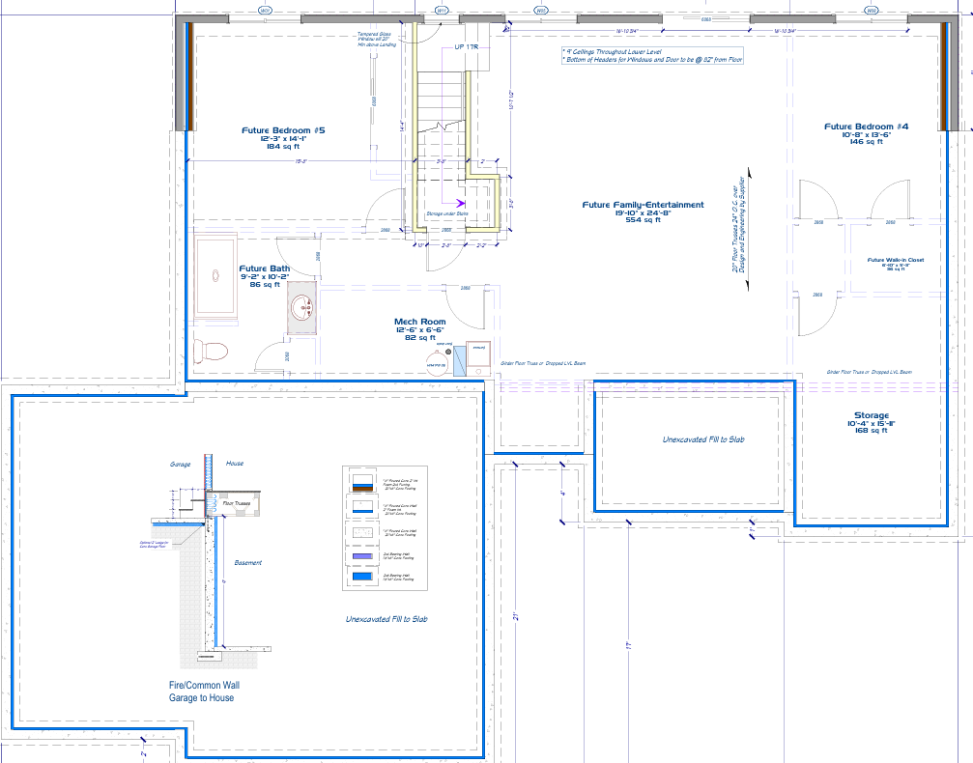Select the "House" label in wall detail
The image size is (973, 763).
[235, 464]
